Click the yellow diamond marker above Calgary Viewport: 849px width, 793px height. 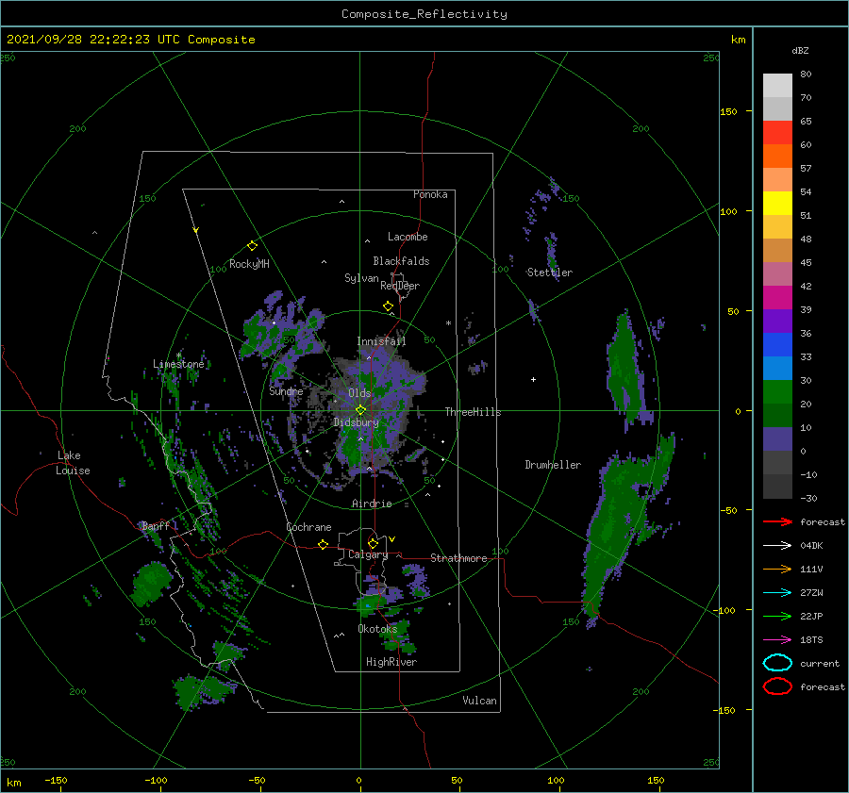pyautogui.click(x=373, y=543)
